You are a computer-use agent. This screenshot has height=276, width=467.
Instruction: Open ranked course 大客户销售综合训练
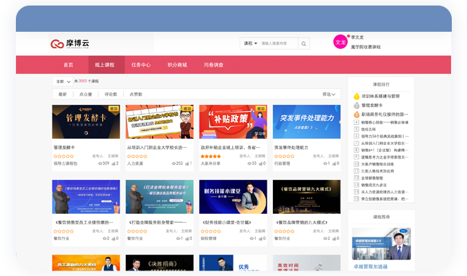377,164
